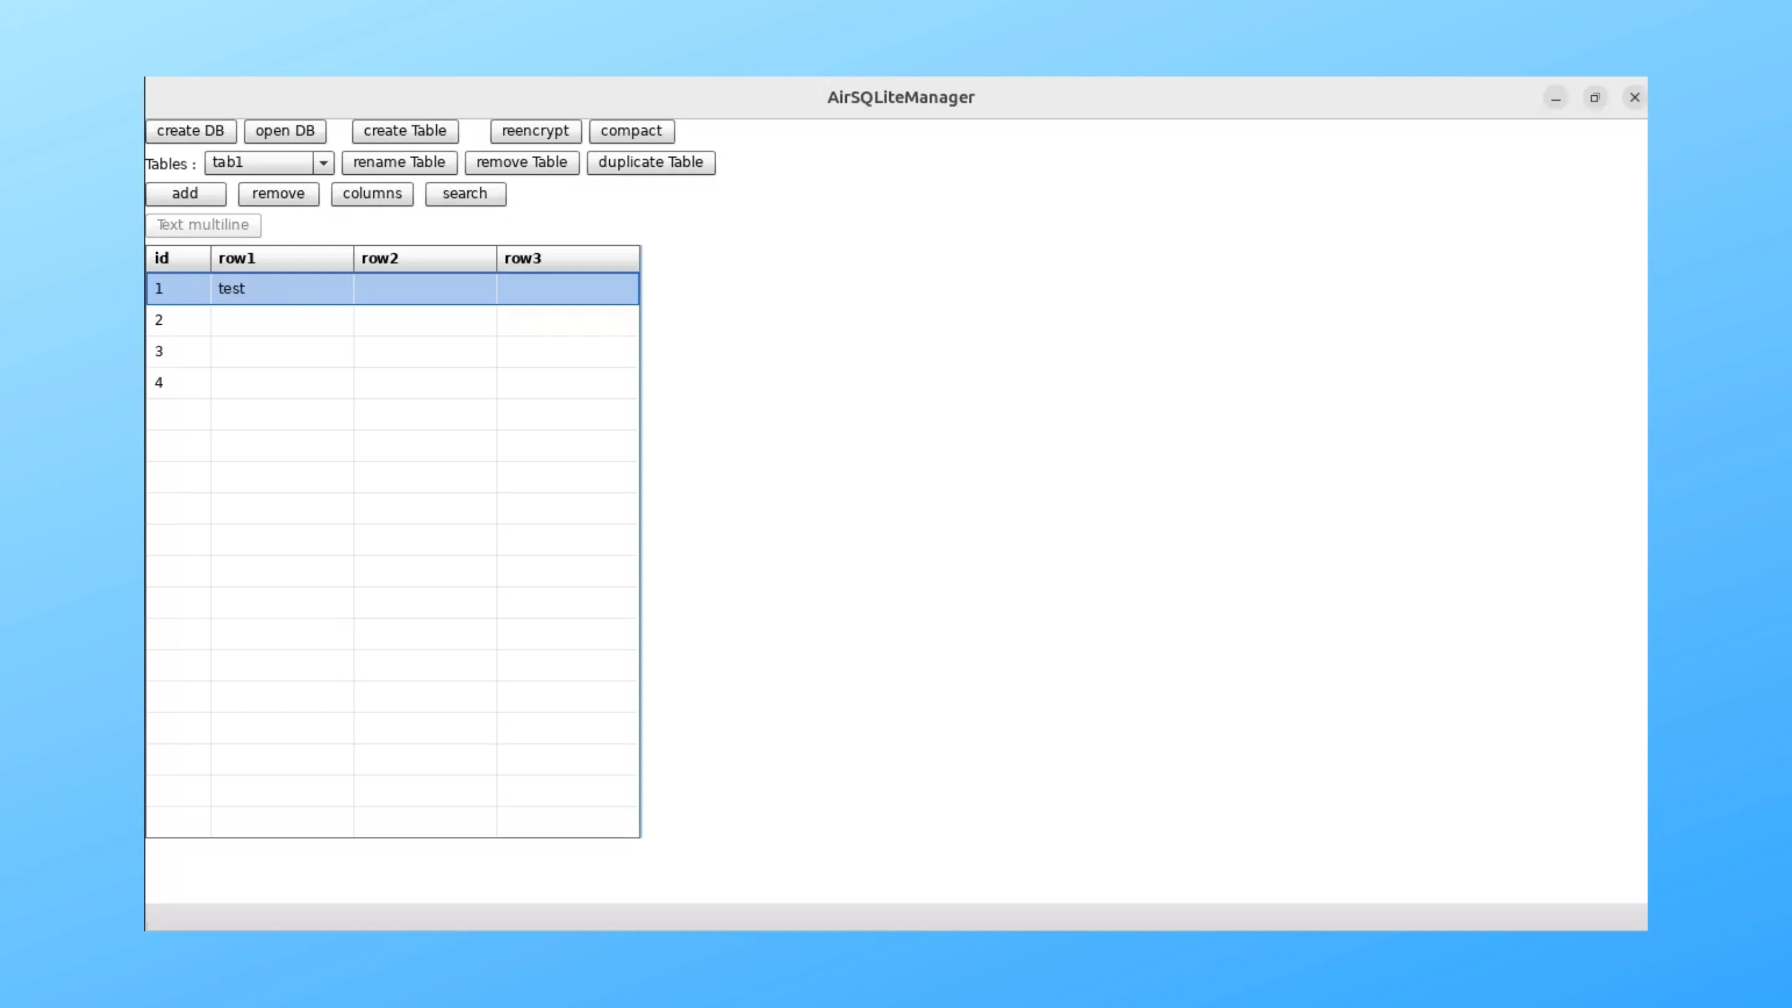Open the columns editor
The image size is (1792, 1008).
tap(371, 194)
